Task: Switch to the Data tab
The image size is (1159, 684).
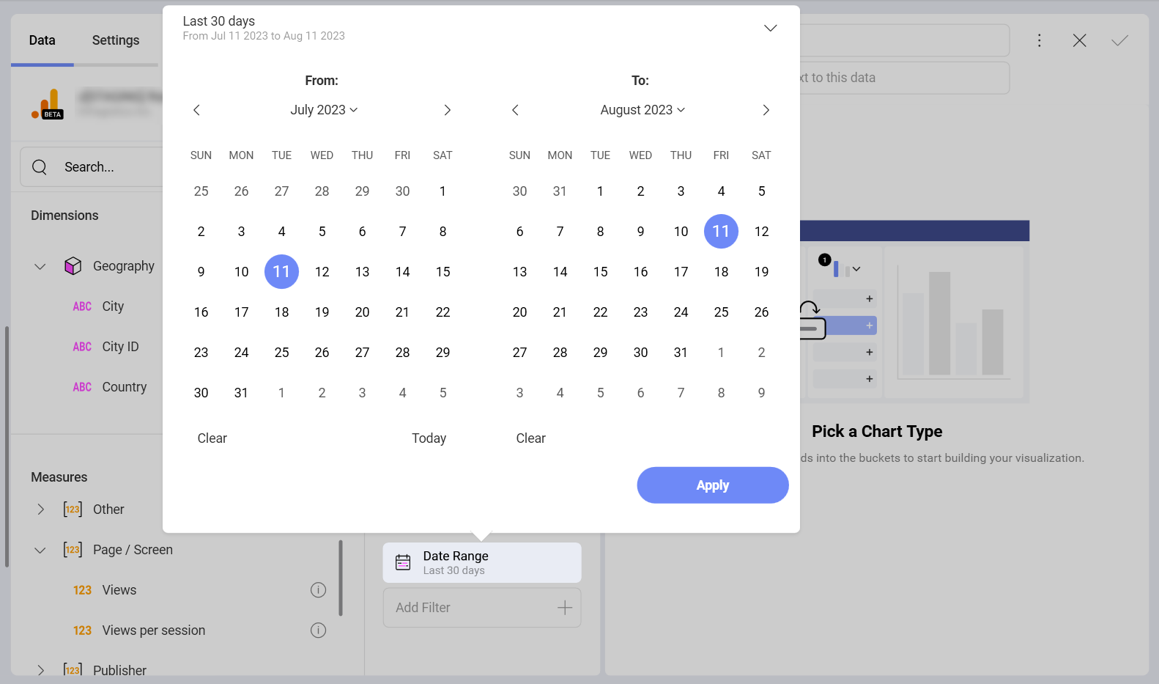Action: click(x=42, y=40)
